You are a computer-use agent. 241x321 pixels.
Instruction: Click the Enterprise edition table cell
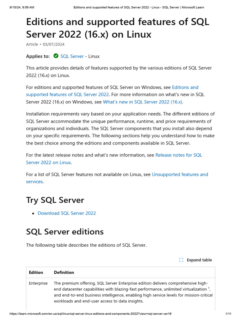pyautogui.click(x=38, y=283)
